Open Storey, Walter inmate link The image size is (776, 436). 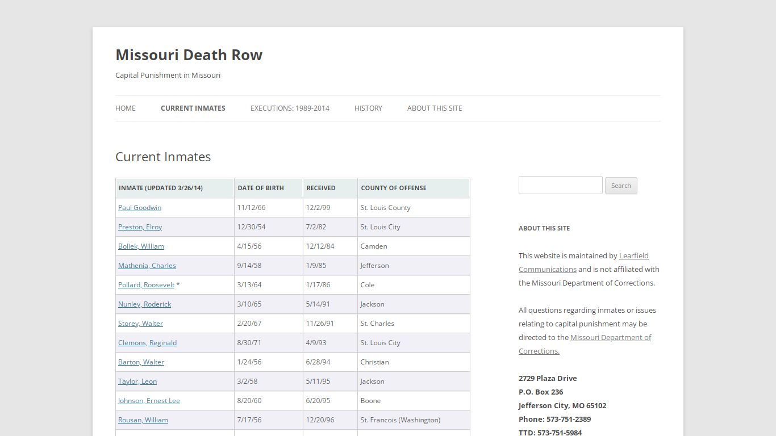point(140,324)
